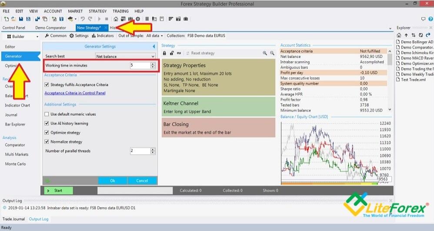Switch to Control Panel tab
The height and width of the screenshot is (231, 434).
[x=14, y=28]
